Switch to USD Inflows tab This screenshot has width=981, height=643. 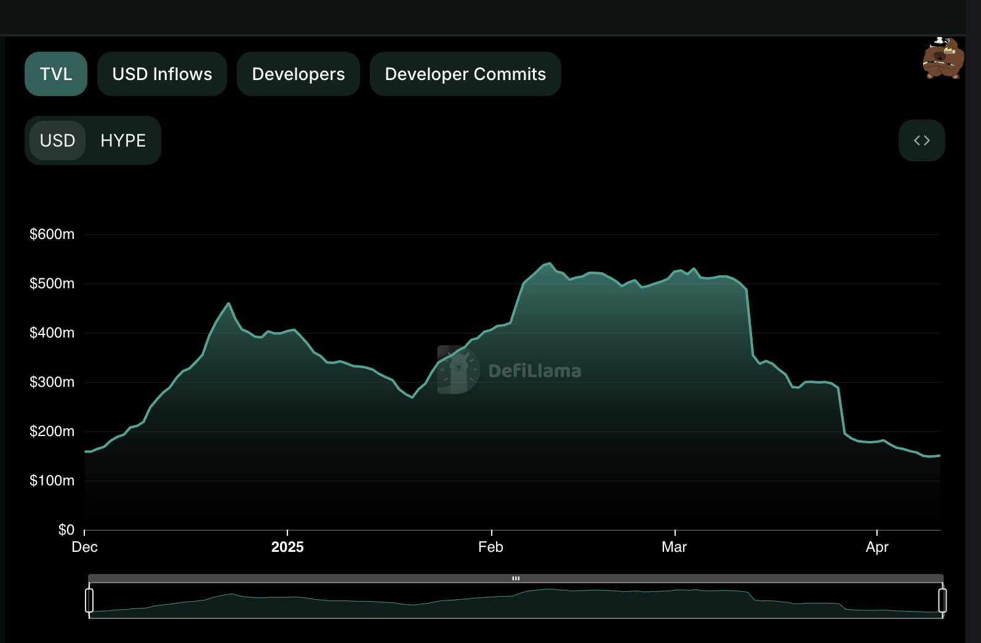(162, 74)
